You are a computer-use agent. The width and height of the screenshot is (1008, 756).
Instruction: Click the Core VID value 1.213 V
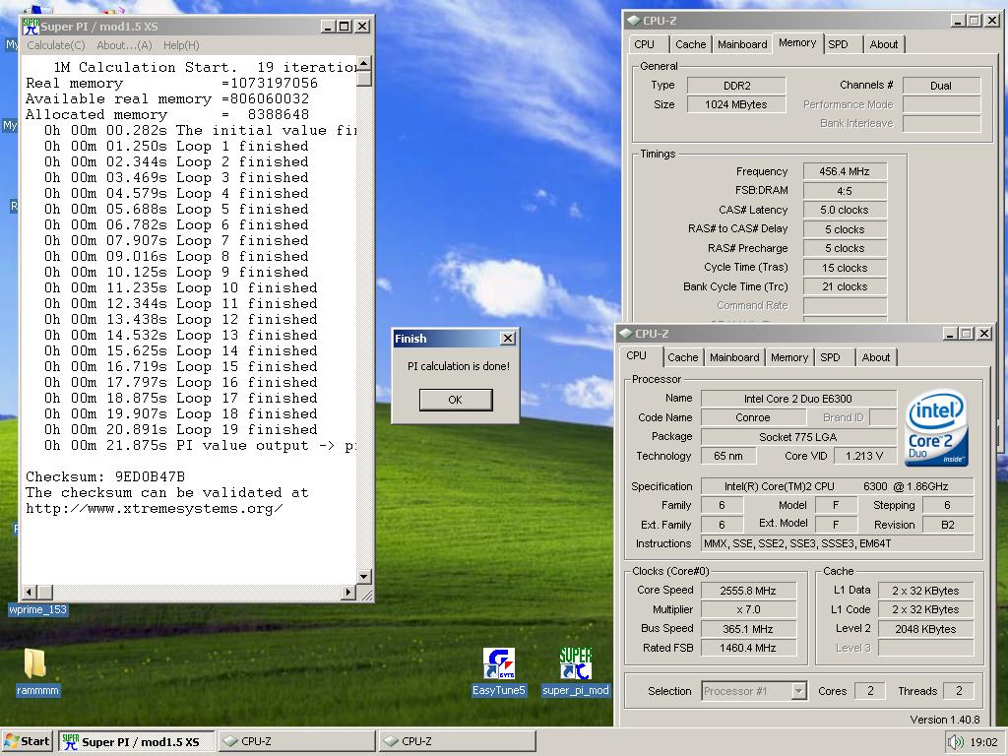pos(864,456)
